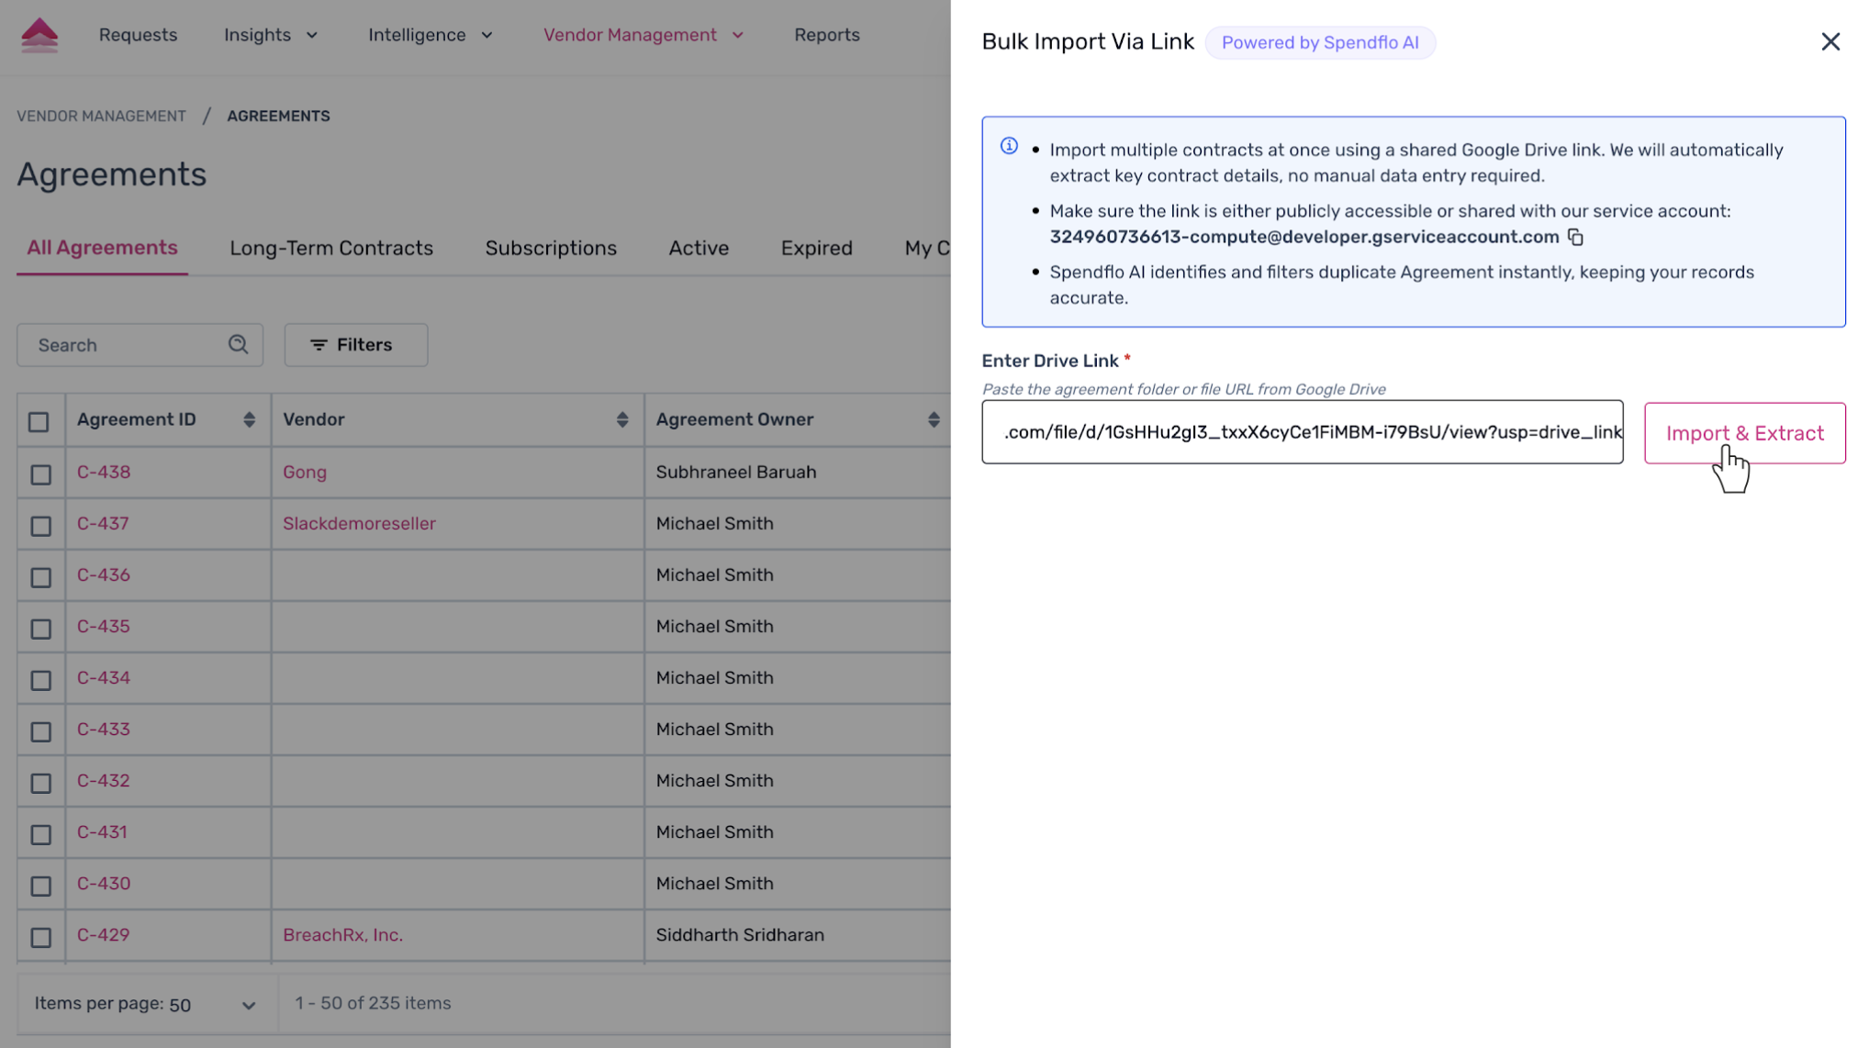Click the Spendflo logo icon
The width and height of the screenshot is (1869, 1048).
pyautogui.click(x=39, y=35)
